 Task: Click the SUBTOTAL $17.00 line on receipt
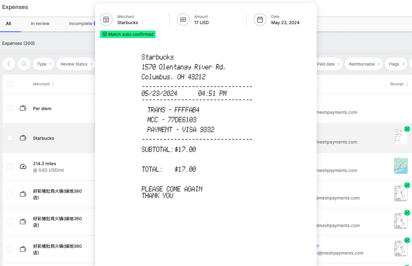169,149
